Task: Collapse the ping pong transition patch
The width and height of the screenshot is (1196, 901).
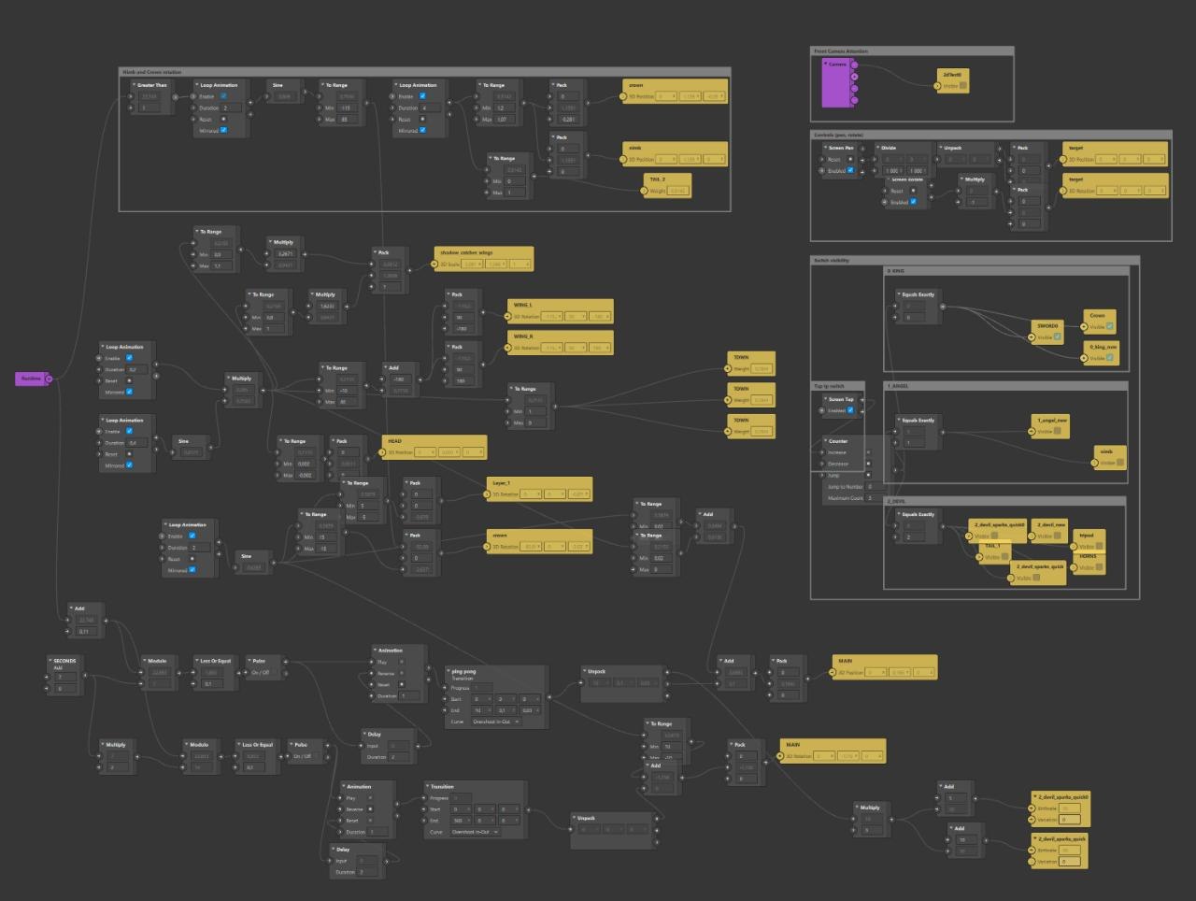Action: tap(448, 671)
